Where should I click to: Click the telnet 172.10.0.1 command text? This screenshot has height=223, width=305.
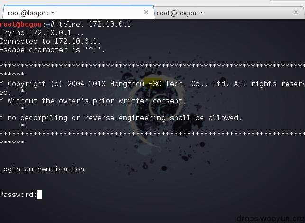coord(95,24)
